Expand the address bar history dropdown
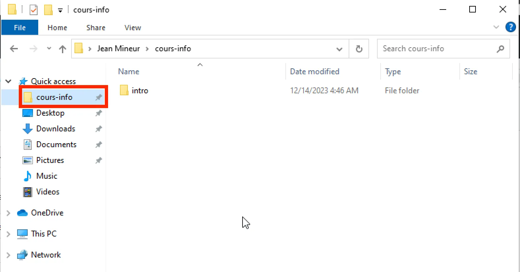Viewport: 520px width, 272px height. 339,49
